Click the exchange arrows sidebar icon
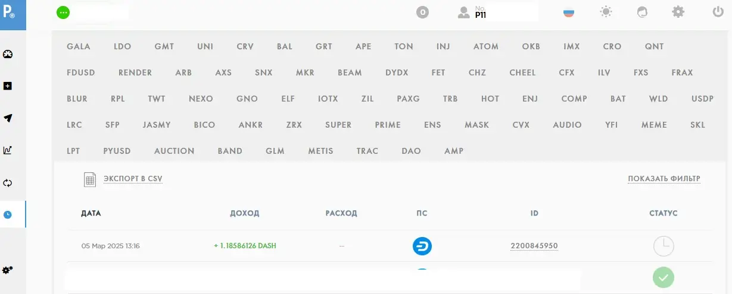 [8, 183]
